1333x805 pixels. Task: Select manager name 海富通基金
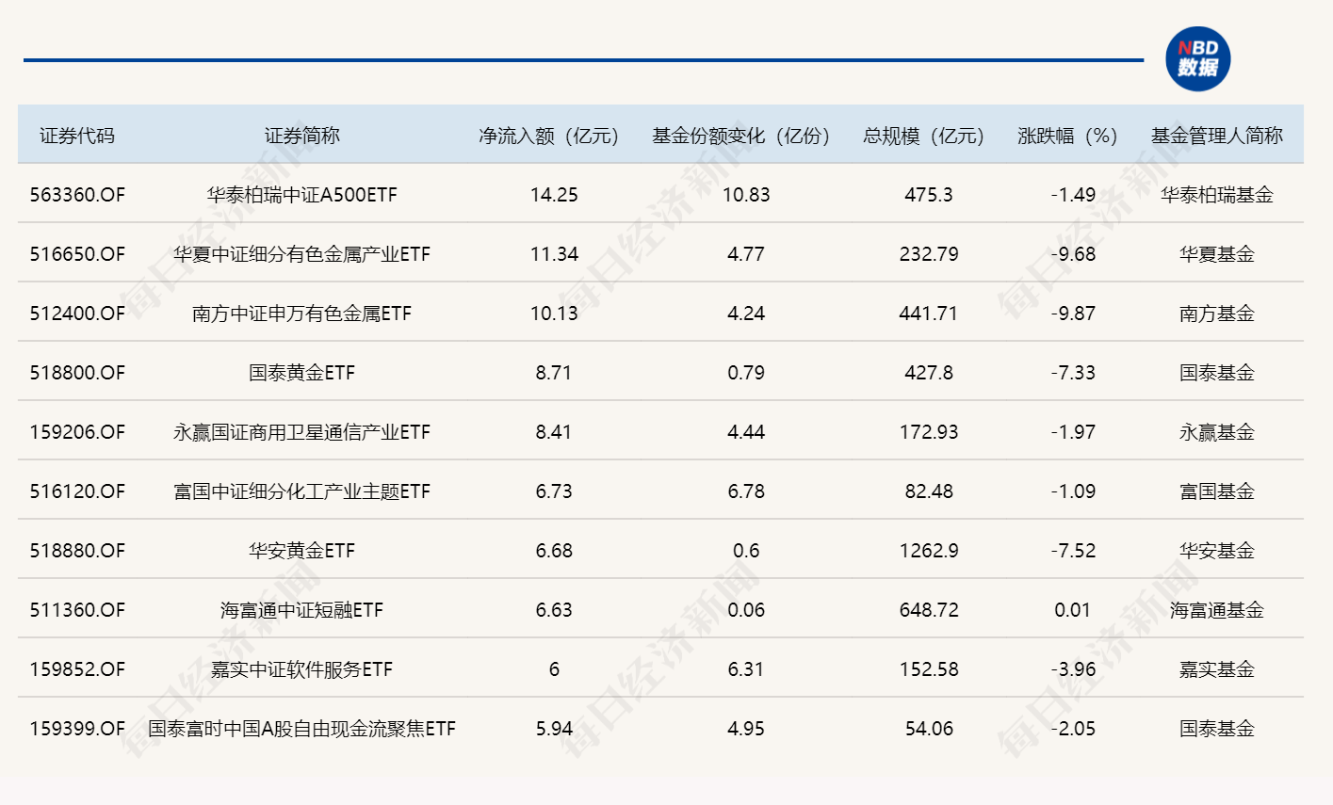click(1217, 610)
